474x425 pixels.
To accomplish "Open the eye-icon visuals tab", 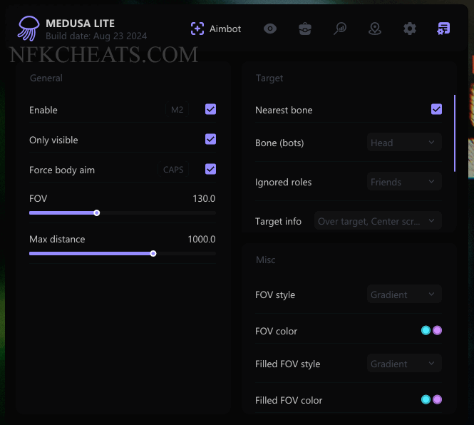I will pyautogui.click(x=270, y=29).
